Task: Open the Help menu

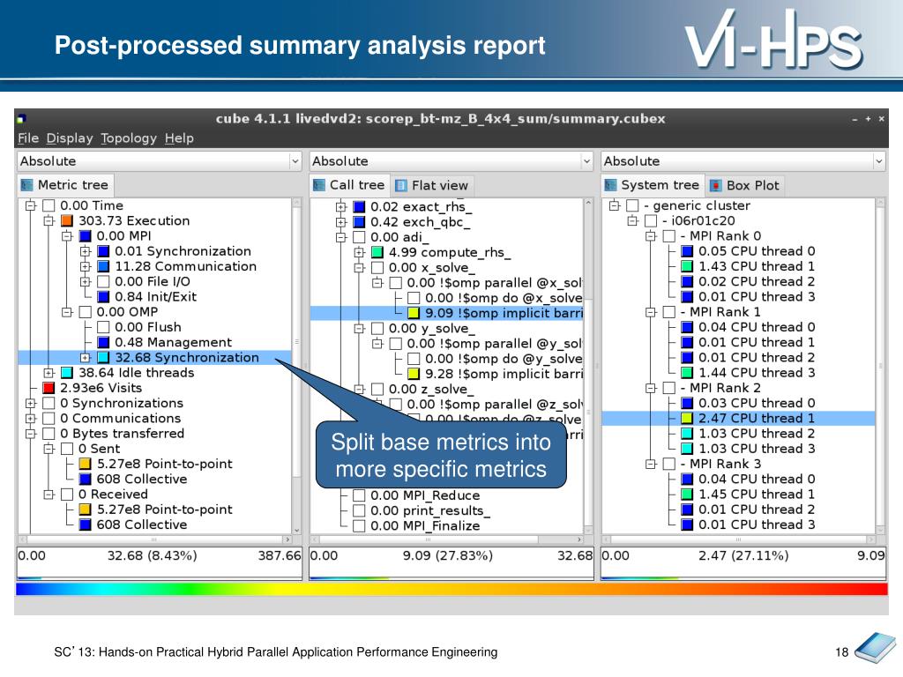Action: click(x=179, y=138)
